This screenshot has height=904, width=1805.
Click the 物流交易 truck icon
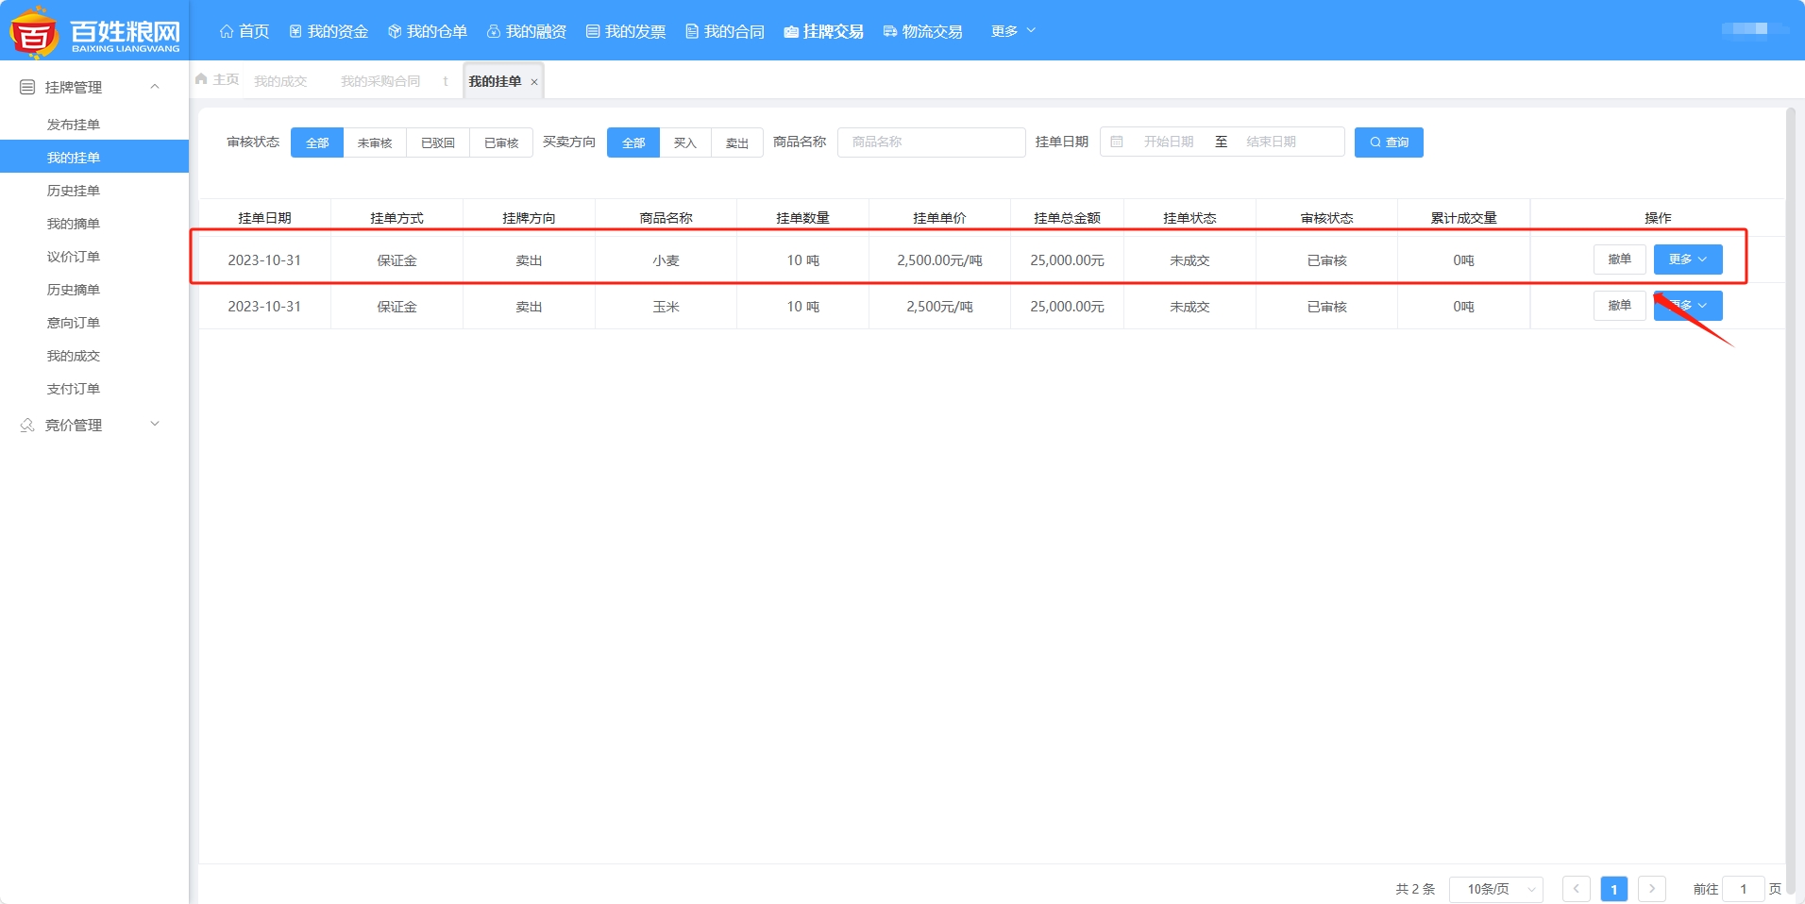[x=889, y=31]
